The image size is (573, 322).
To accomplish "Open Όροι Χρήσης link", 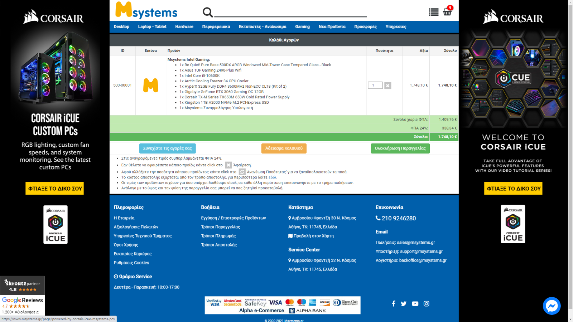I will tap(126, 245).
